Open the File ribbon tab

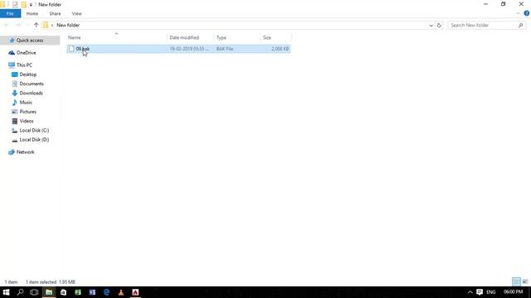pyautogui.click(x=10, y=13)
